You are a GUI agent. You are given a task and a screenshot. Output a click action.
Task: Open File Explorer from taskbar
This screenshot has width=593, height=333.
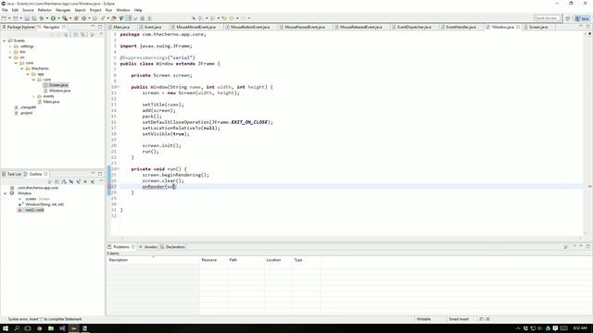(x=51, y=328)
